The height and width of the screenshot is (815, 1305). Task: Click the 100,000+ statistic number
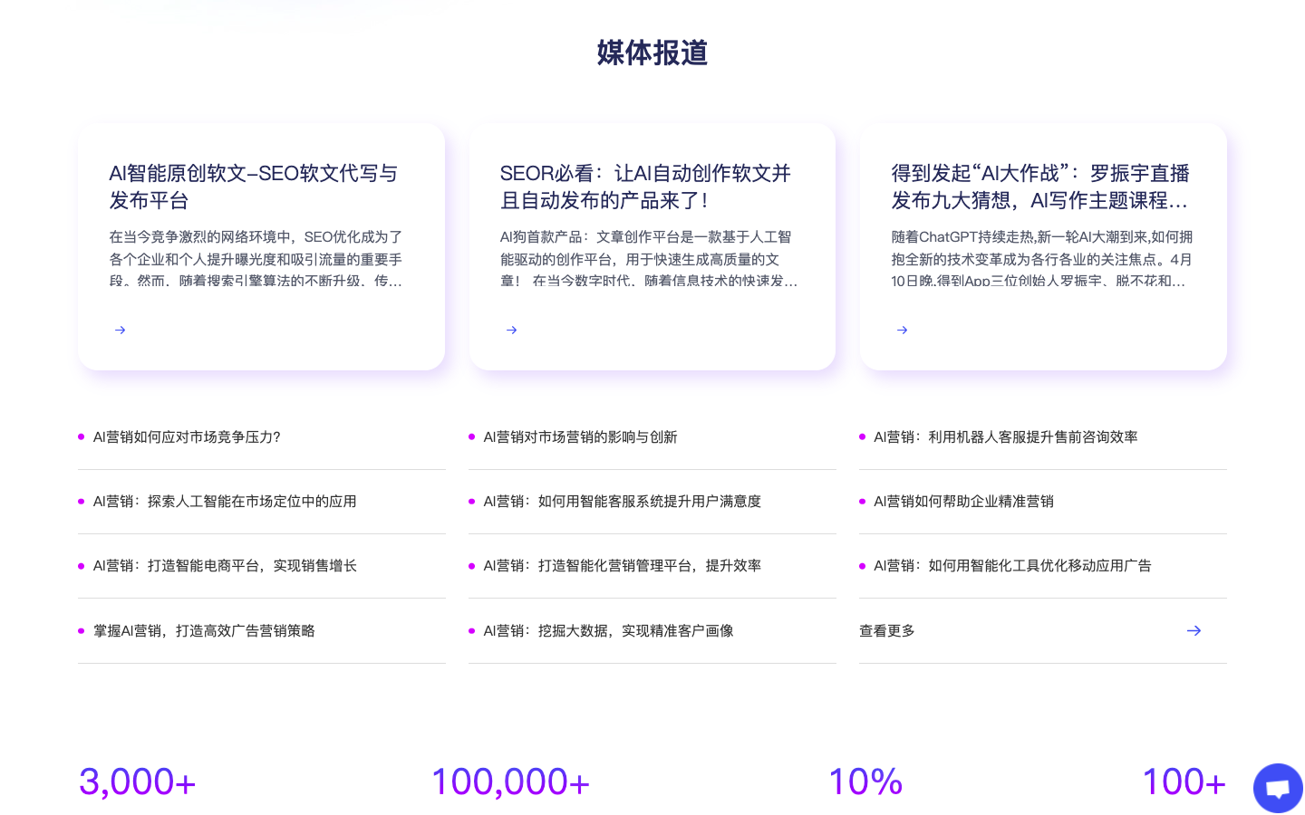(x=509, y=781)
